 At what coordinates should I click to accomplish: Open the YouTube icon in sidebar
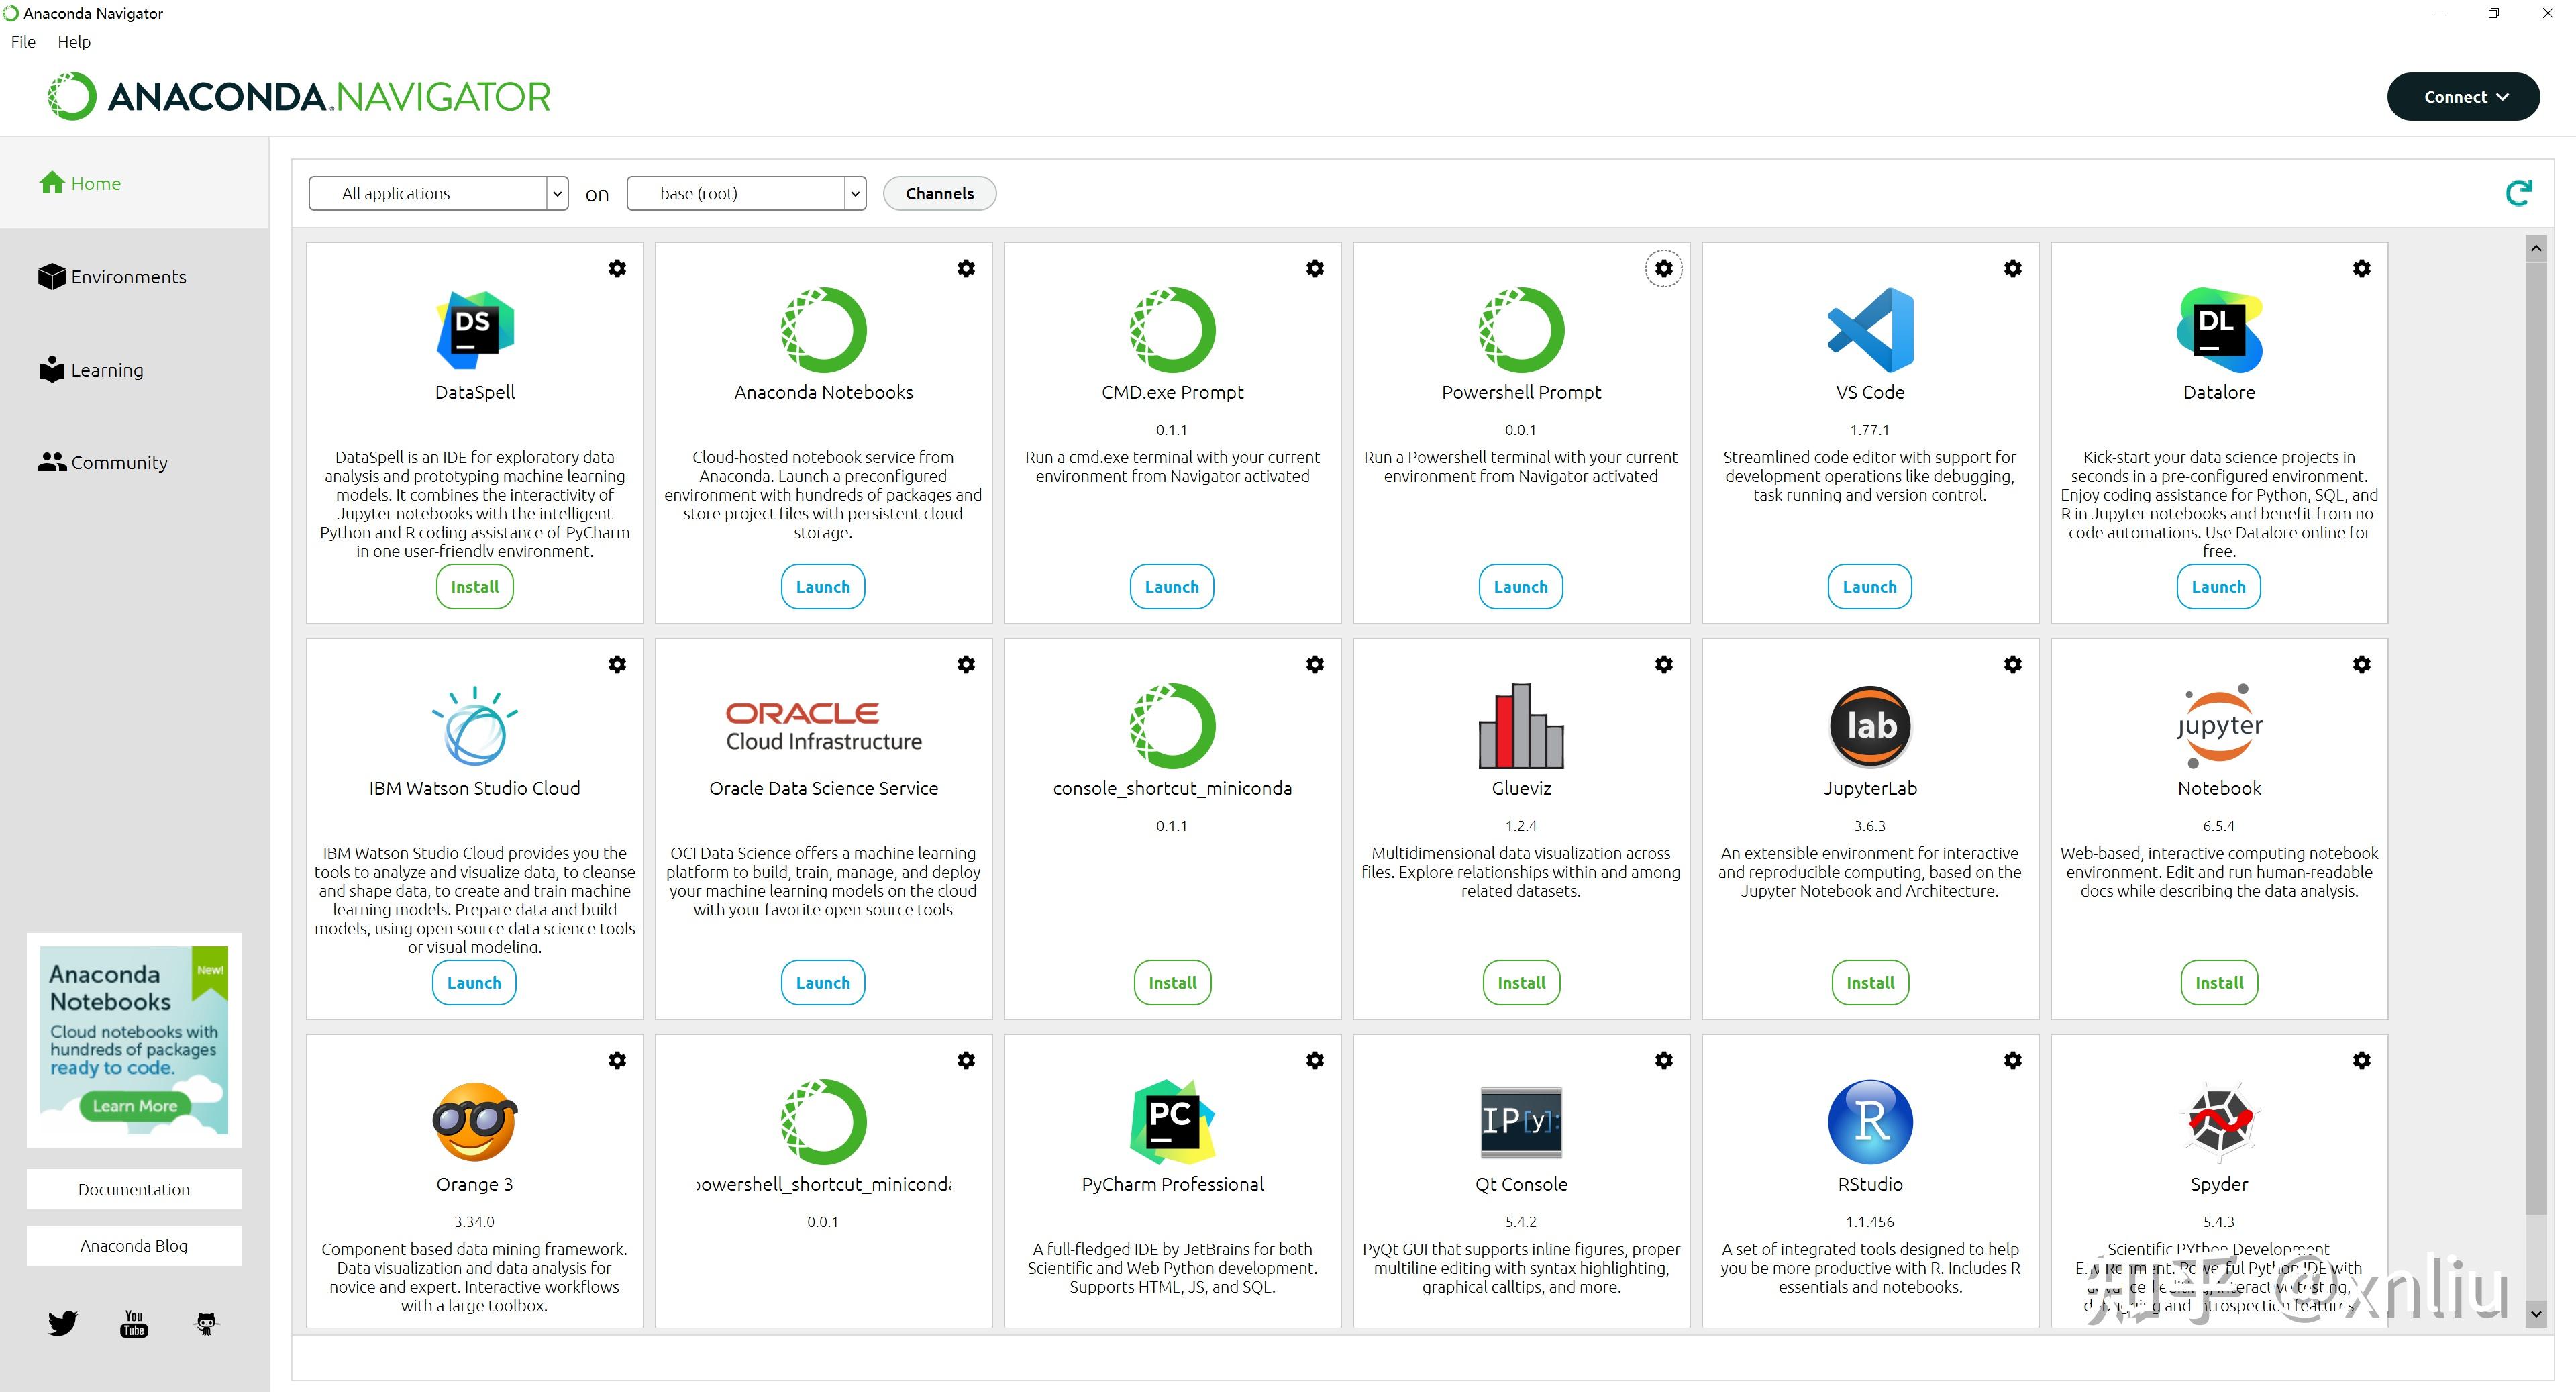[x=134, y=1323]
